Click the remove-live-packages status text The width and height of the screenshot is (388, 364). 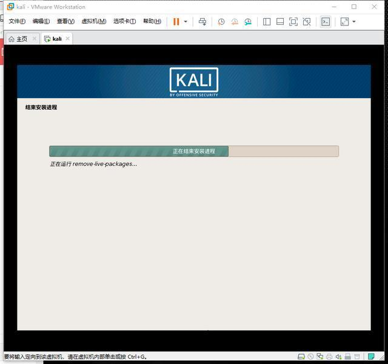[x=93, y=164]
